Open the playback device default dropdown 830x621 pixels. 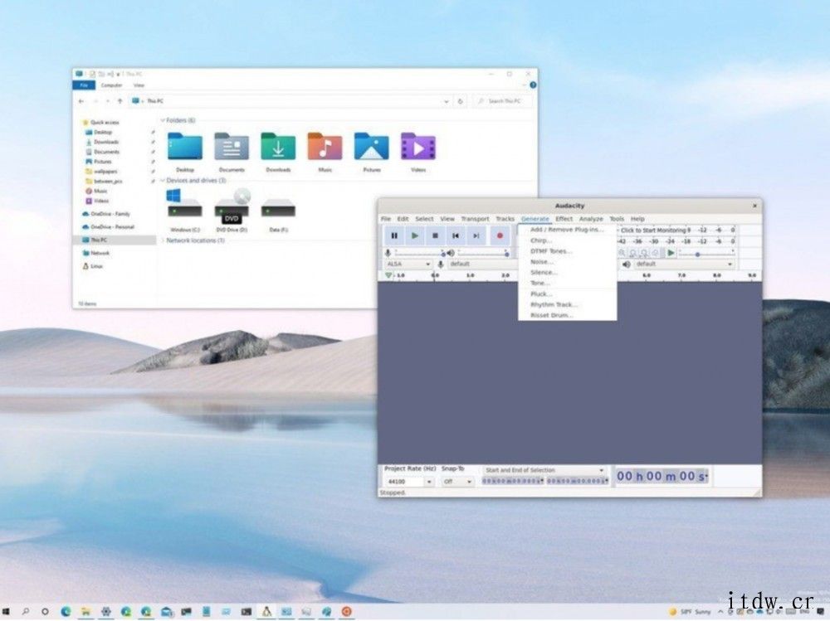684,264
